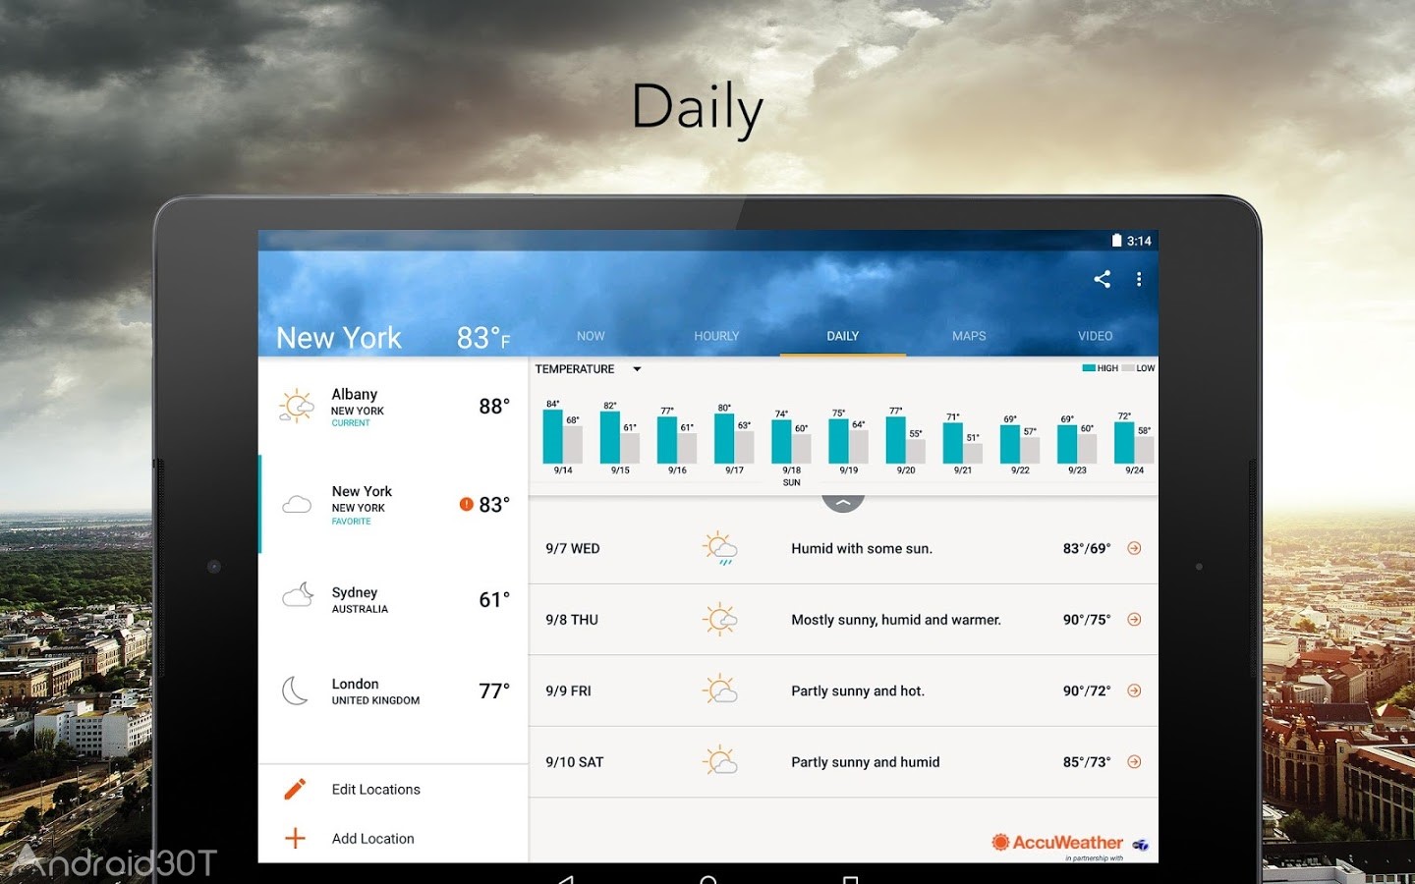
Task: Open the VIDEO tab
Action: [x=1095, y=336]
